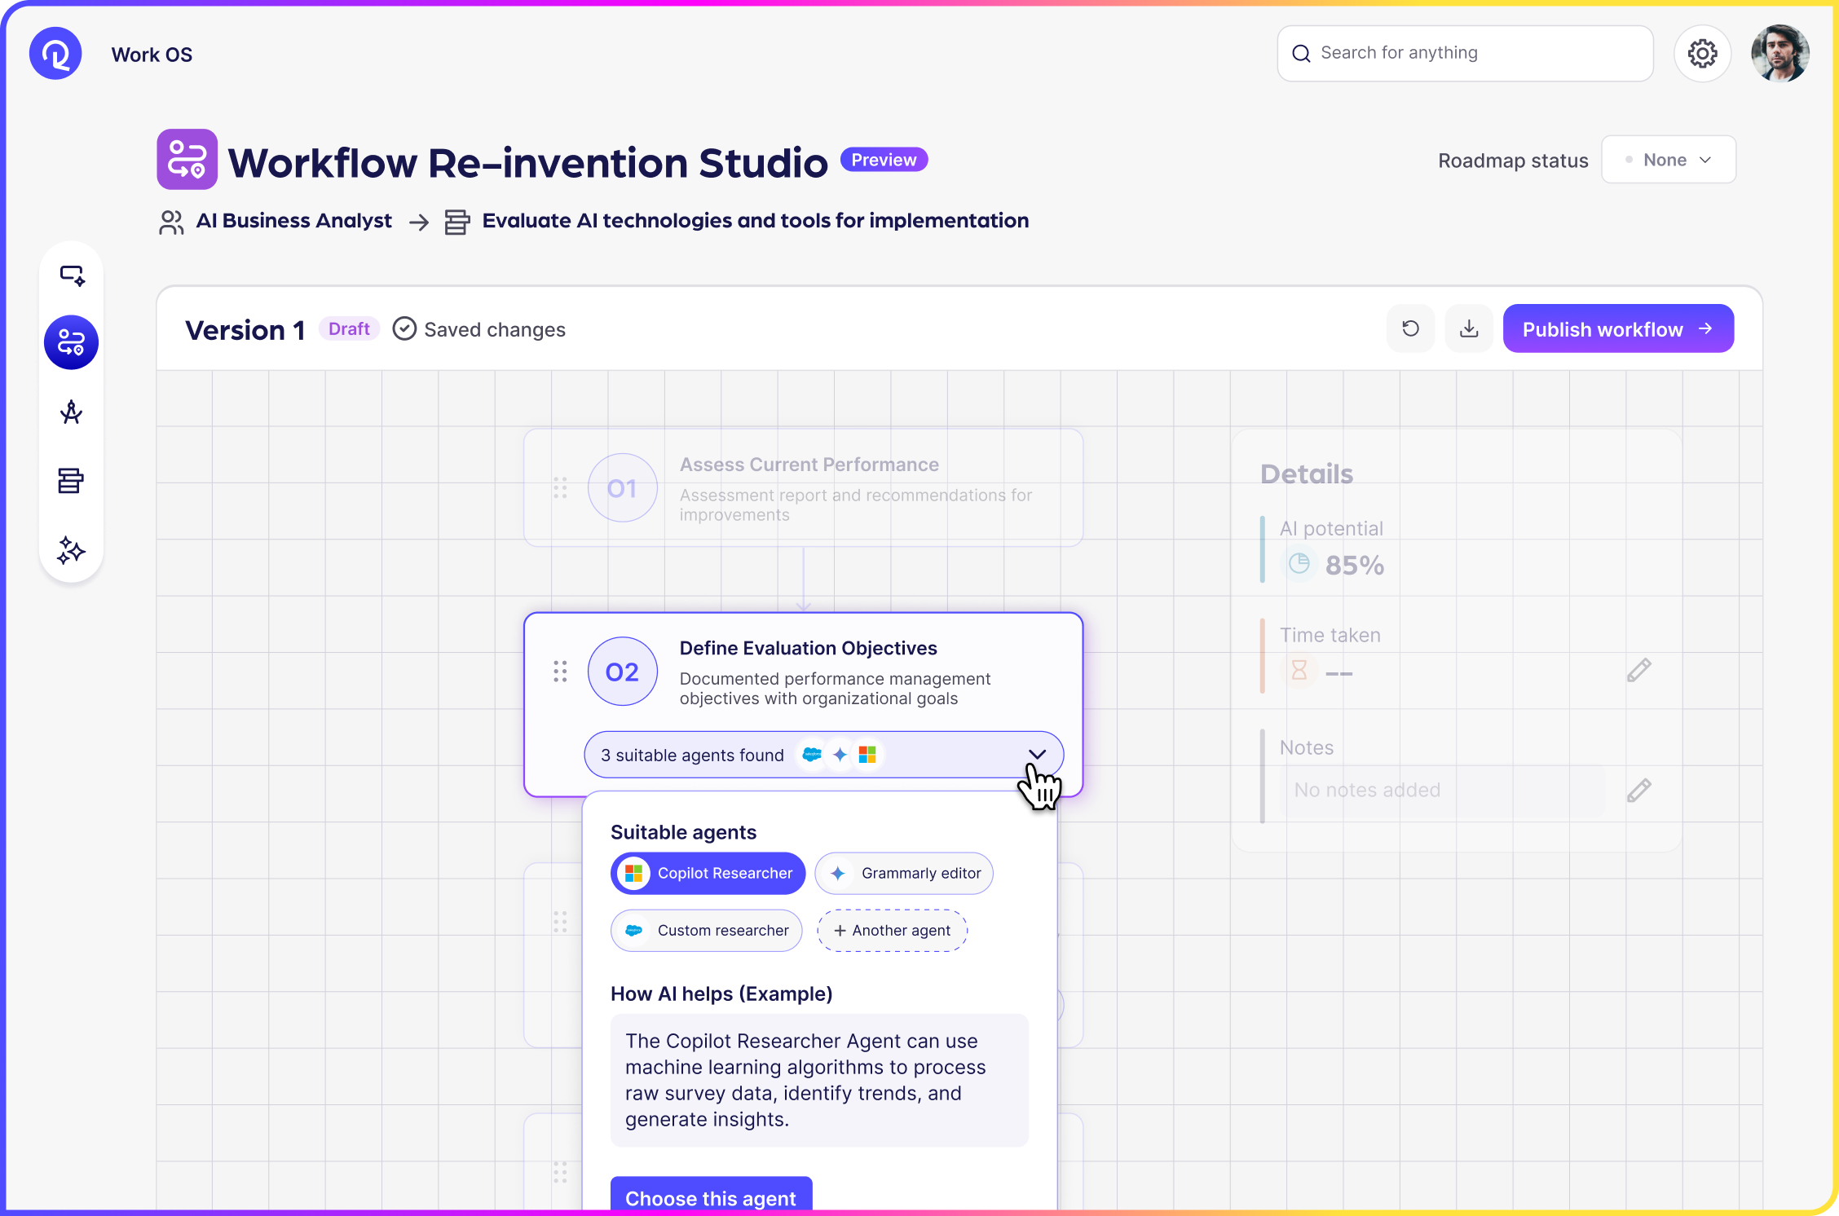Download the workflow via download icon
Screen dimensions: 1839x1216
[1469, 328]
